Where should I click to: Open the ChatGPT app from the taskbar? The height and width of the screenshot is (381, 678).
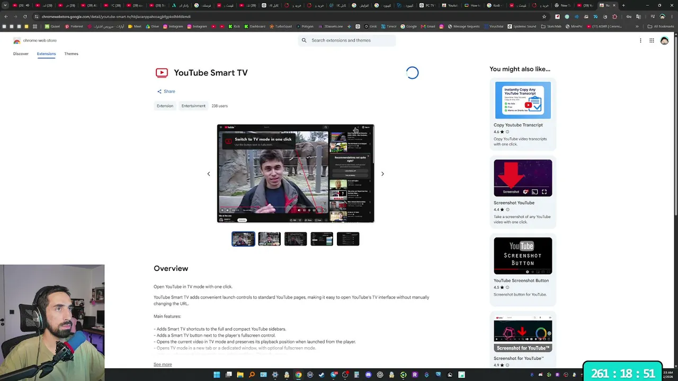380,375
